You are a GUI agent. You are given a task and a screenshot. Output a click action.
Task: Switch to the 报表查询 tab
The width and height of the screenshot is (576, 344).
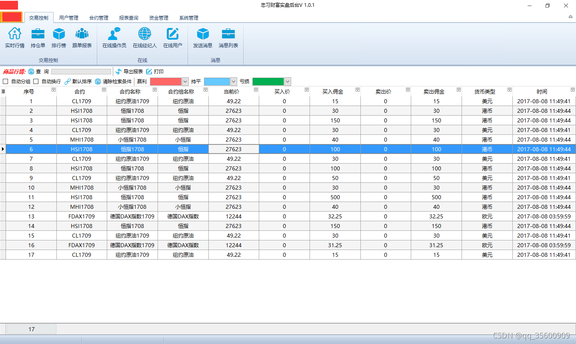(x=129, y=18)
